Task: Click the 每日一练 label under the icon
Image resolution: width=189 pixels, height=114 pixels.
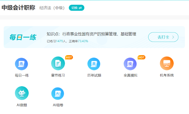Action: [22, 75]
